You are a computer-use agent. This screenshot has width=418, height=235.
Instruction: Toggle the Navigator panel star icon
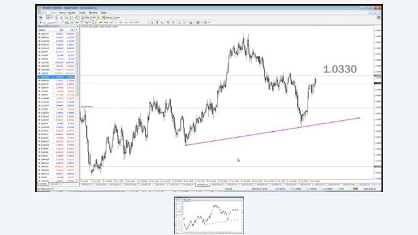point(66,18)
